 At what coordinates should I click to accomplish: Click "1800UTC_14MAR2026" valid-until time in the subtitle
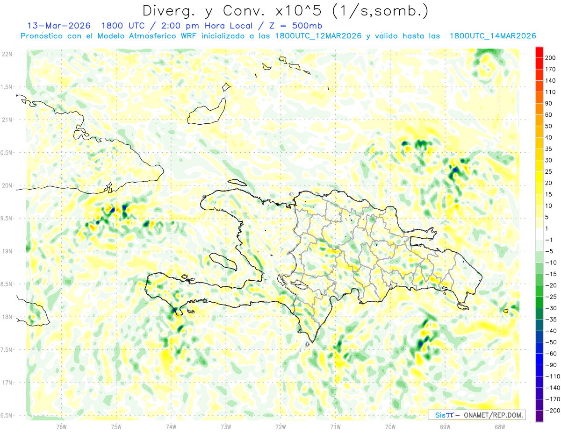493,35
